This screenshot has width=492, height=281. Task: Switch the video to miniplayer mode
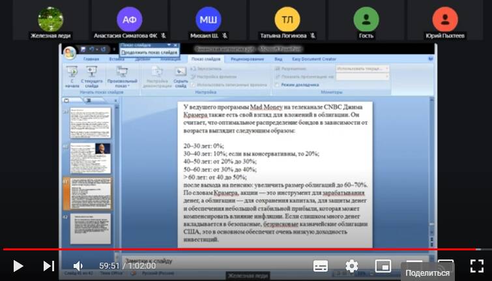click(x=383, y=266)
